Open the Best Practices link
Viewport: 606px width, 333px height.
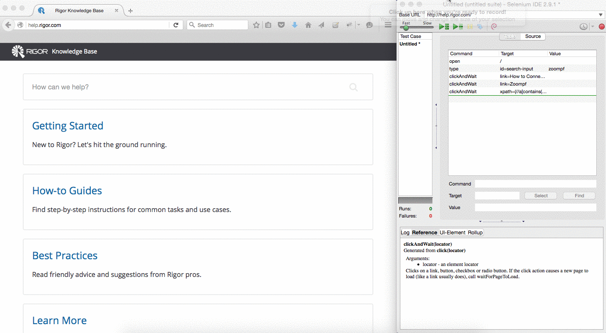click(x=65, y=255)
